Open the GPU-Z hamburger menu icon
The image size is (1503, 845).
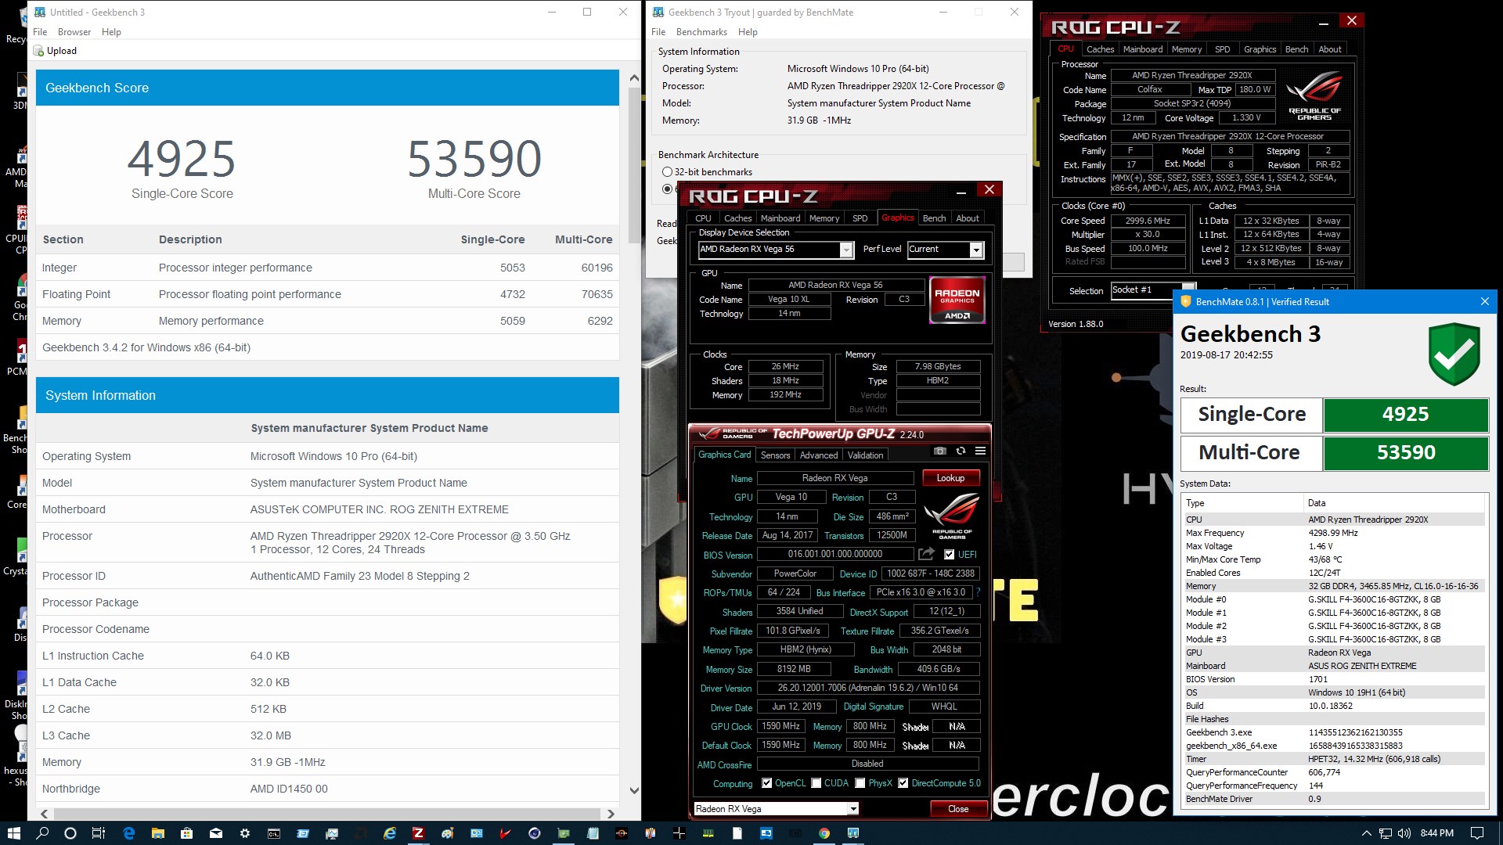980,451
